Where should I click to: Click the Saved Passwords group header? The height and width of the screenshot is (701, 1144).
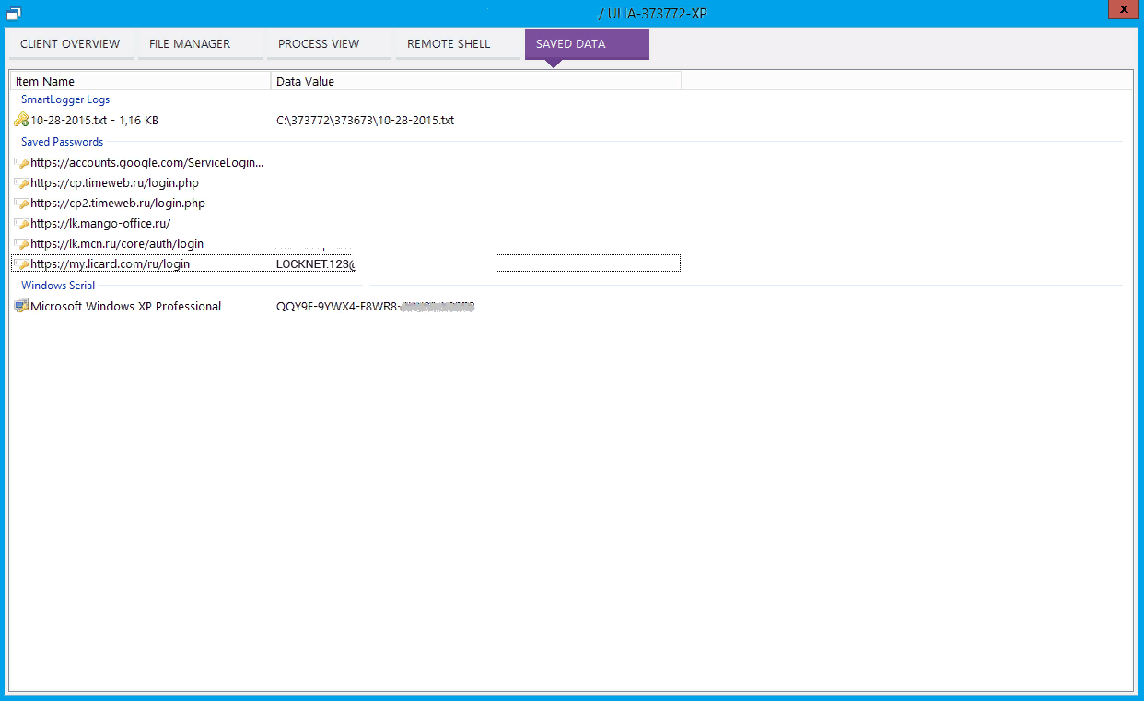[63, 142]
